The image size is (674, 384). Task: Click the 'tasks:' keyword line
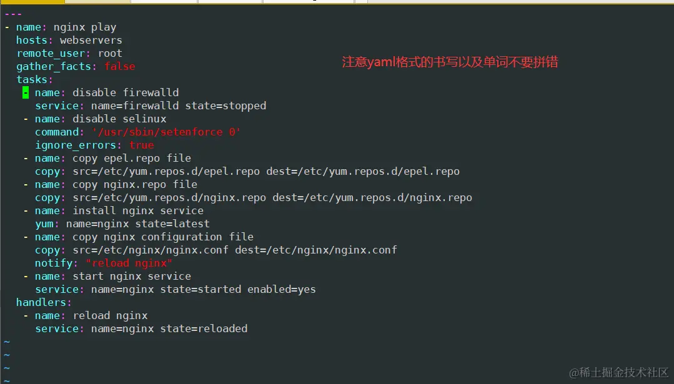(x=34, y=79)
